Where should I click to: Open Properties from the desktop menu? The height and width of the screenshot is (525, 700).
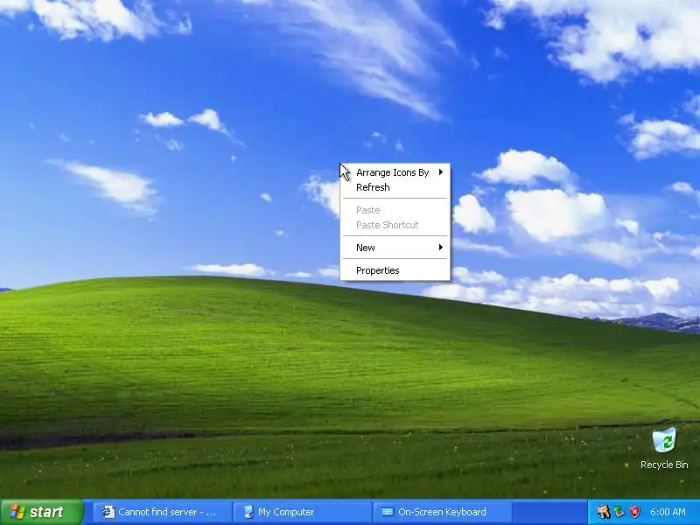pyautogui.click(x=395, y=270)
